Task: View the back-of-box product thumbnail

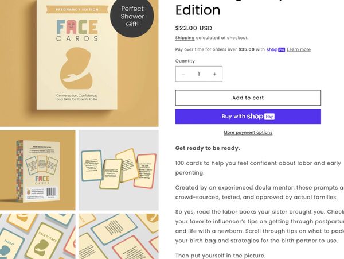Action: [37, 170]
